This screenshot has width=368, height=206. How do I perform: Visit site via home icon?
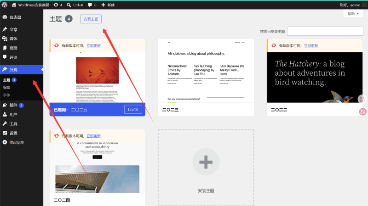pos(14,5)
